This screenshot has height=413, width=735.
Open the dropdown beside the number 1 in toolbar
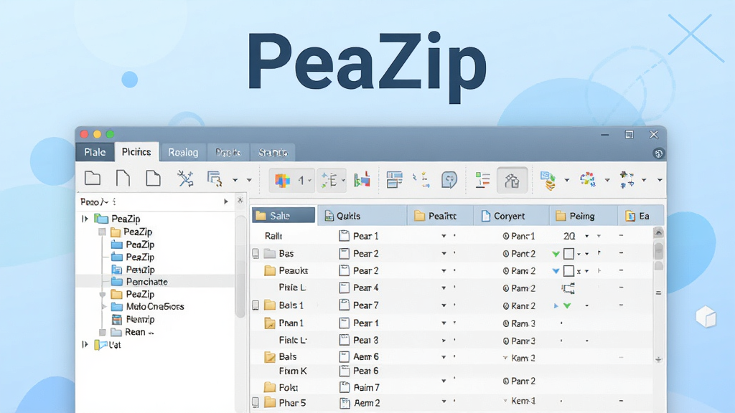tap(310, 181)
